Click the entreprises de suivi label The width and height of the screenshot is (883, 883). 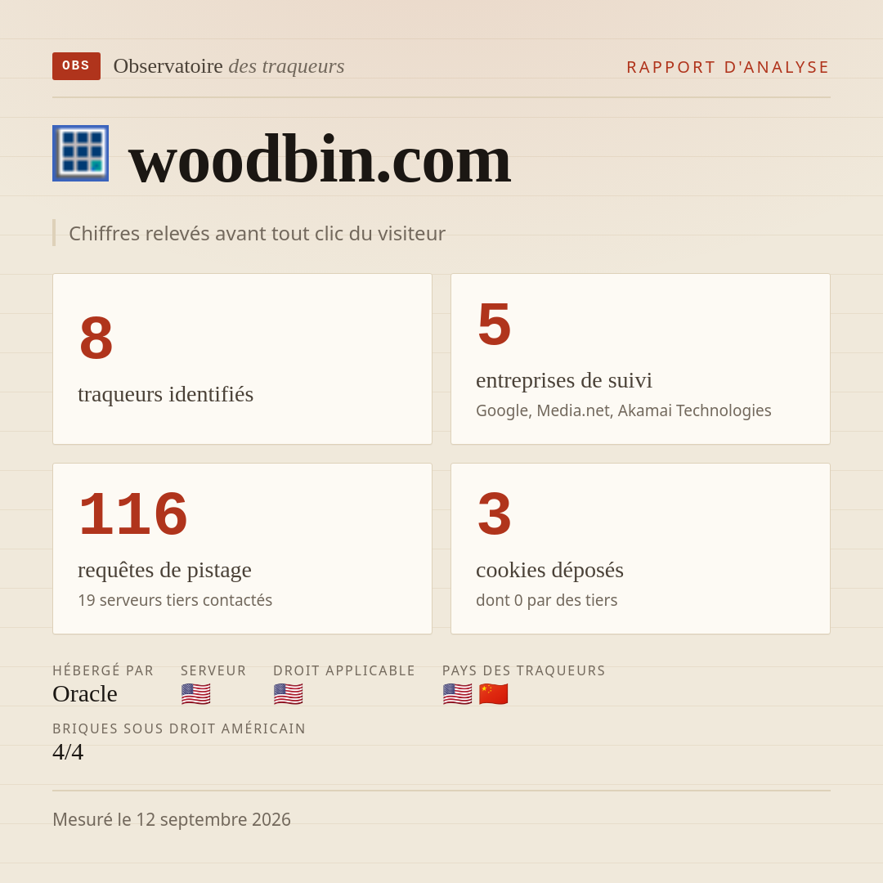click(563, 381)
